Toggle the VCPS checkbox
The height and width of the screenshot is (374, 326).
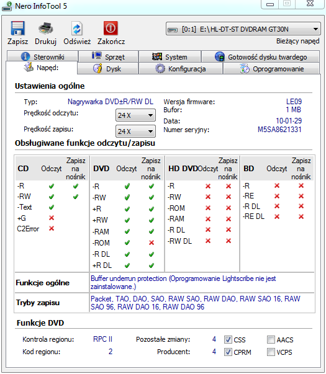(x=271, y=352)
